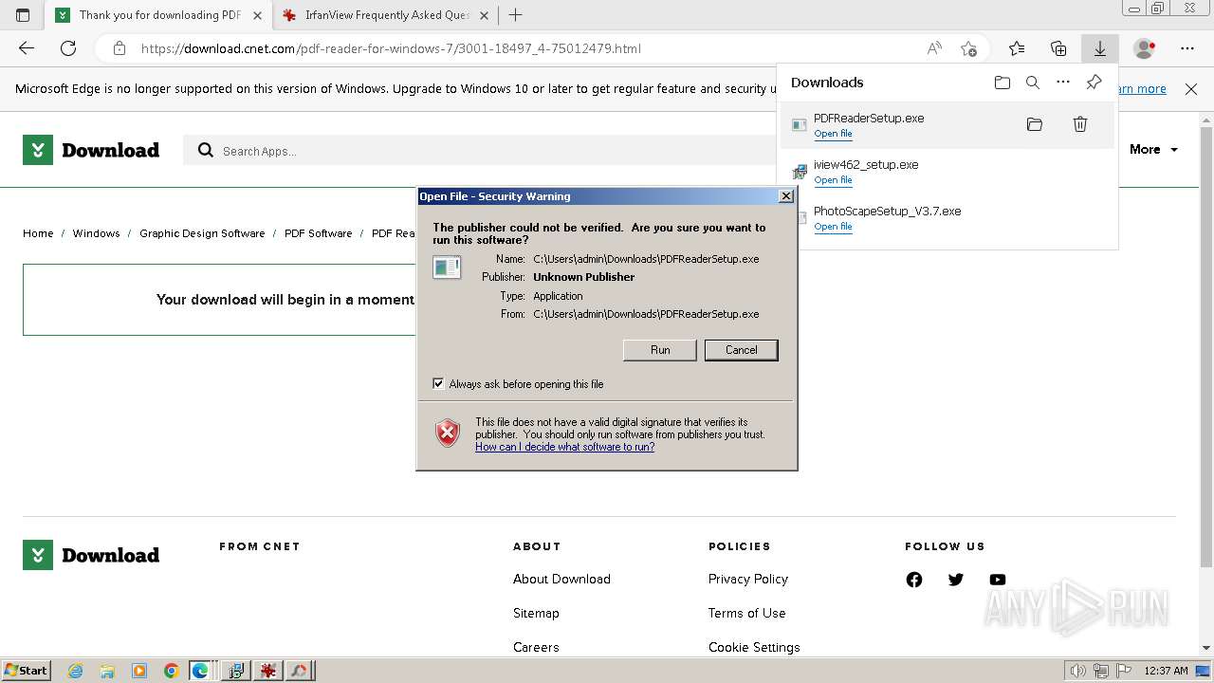This screenshot has height=683, width=1214.
Task: Click Open file under PhotoScapeSetup_V3.7.exe
Action: pyautogui.click(x=833, y=227)
